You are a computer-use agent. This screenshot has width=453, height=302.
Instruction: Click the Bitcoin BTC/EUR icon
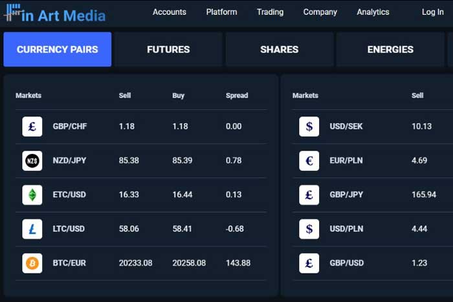pos(32,263)
